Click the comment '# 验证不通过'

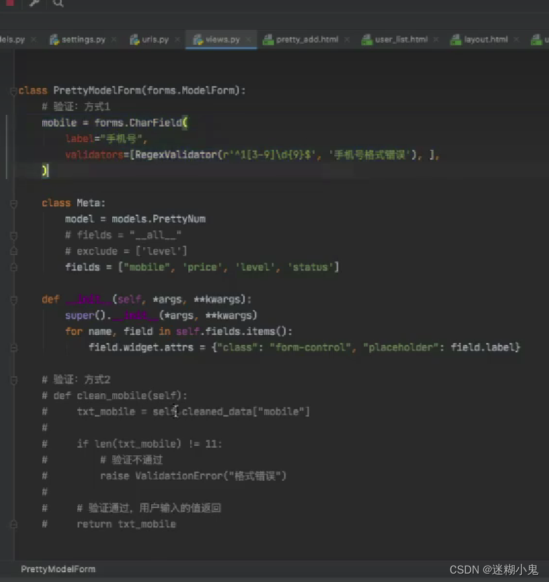click(x=131, y=460)
